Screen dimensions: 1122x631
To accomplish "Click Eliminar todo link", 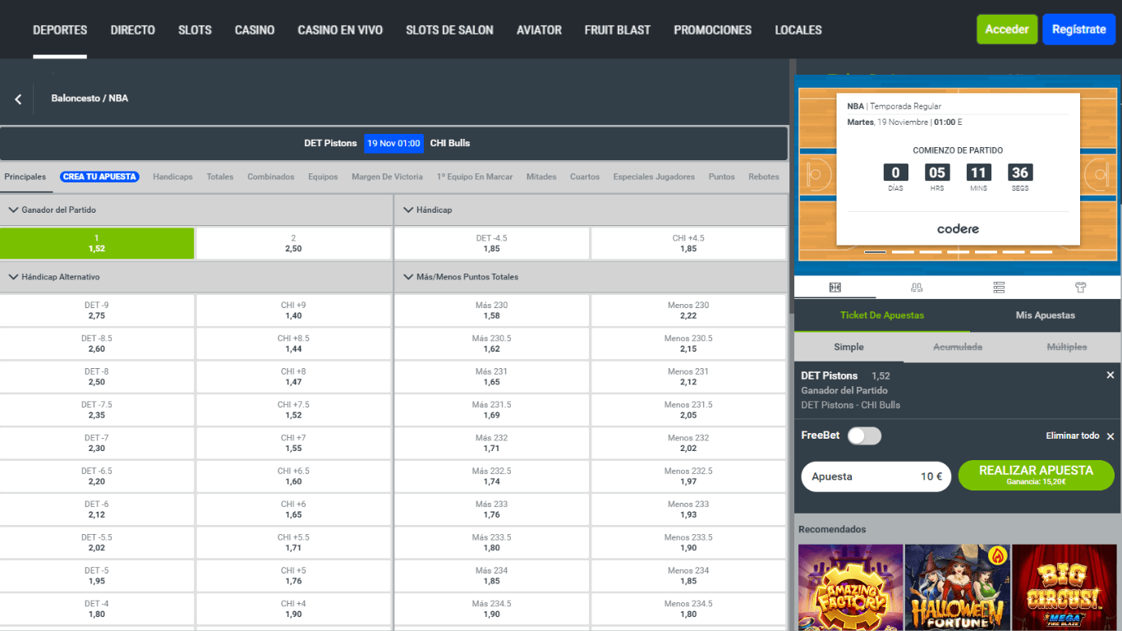I will tap(1072, 435).
